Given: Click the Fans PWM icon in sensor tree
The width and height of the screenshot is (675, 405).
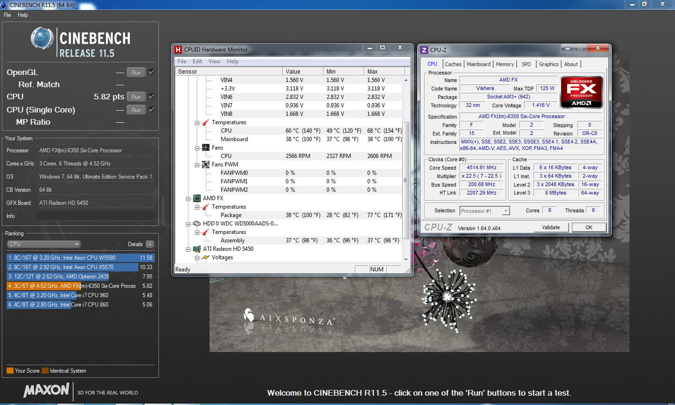Looking at the screenshot, I should point(206,165).
